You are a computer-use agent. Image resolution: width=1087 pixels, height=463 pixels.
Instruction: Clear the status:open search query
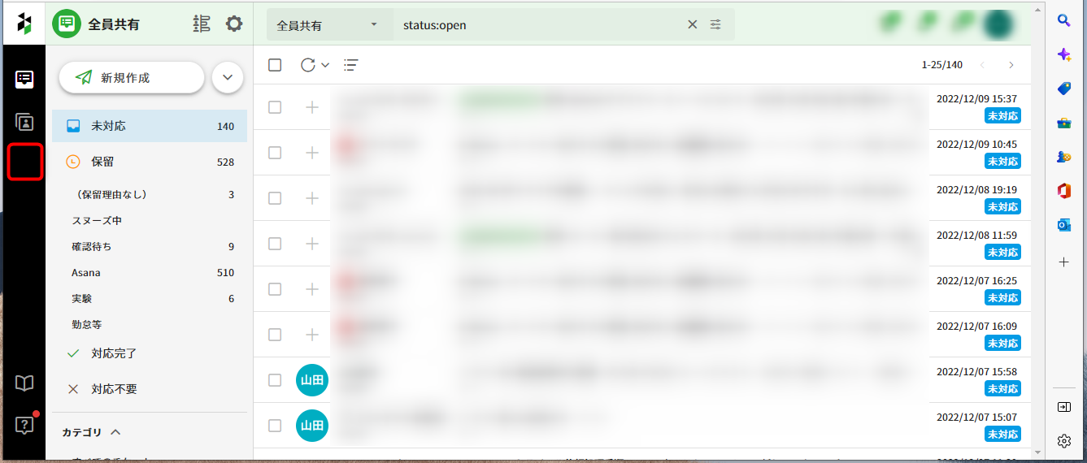point(692,24)
